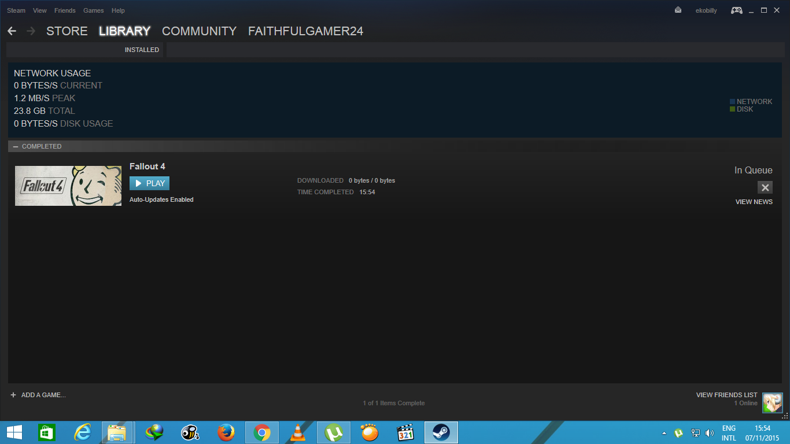Screen dimensions: 790x444
Task: Click the DISK legend swatch
Action: [x=732, y=109]
